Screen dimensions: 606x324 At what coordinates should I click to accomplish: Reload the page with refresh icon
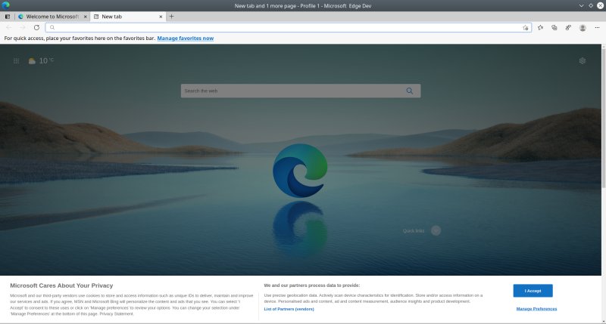click(x=36, y=27)
